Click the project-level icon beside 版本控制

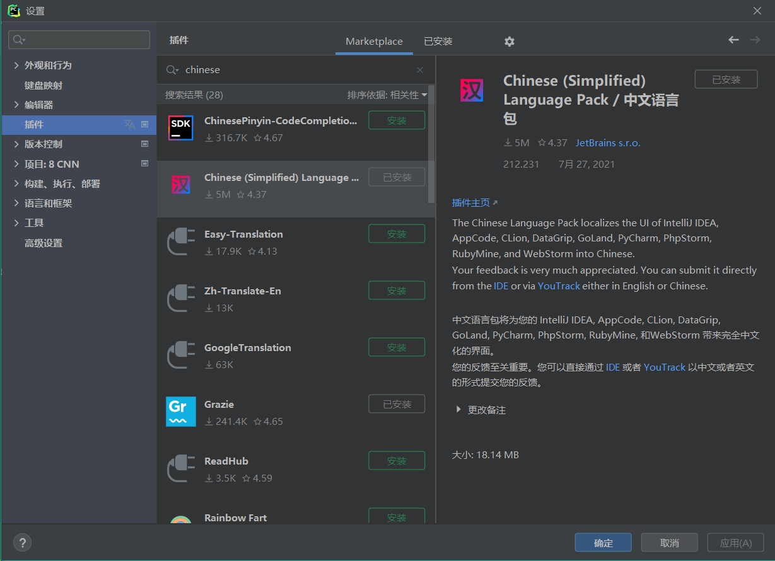[144, 144]
